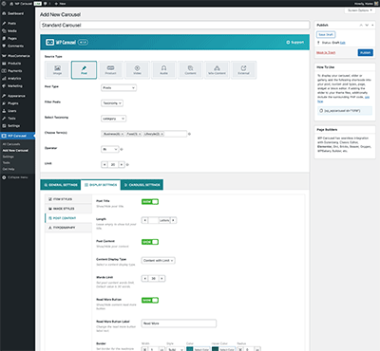Open Payments in the admin sidebar
The width and height of the screenshot is (380, 351).
(15, 71)
